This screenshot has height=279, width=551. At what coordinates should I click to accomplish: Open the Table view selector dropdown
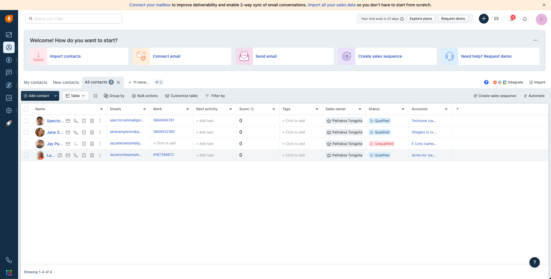pos(75,96)
